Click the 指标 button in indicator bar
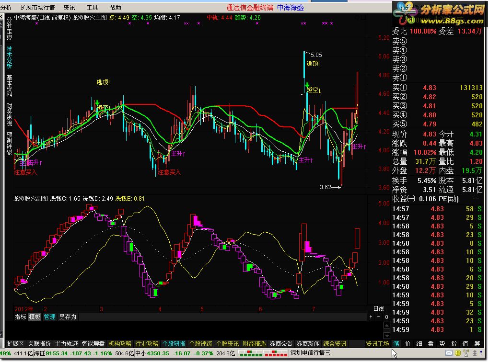Image resolution: width=489 pixels, height=362 pixels. coord(20,317)
